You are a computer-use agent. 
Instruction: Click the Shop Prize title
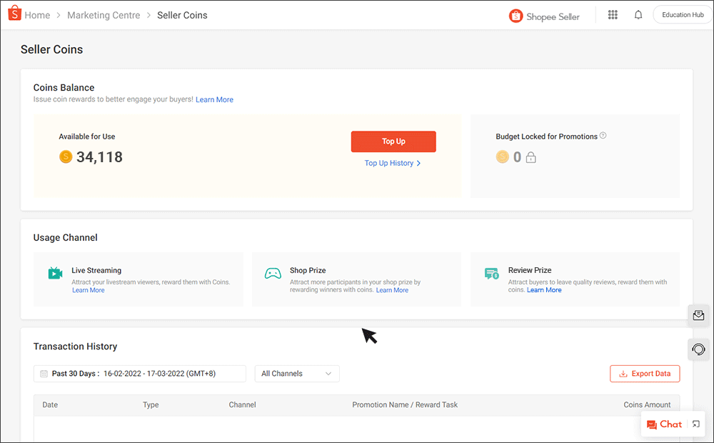[x=308, y=270]
